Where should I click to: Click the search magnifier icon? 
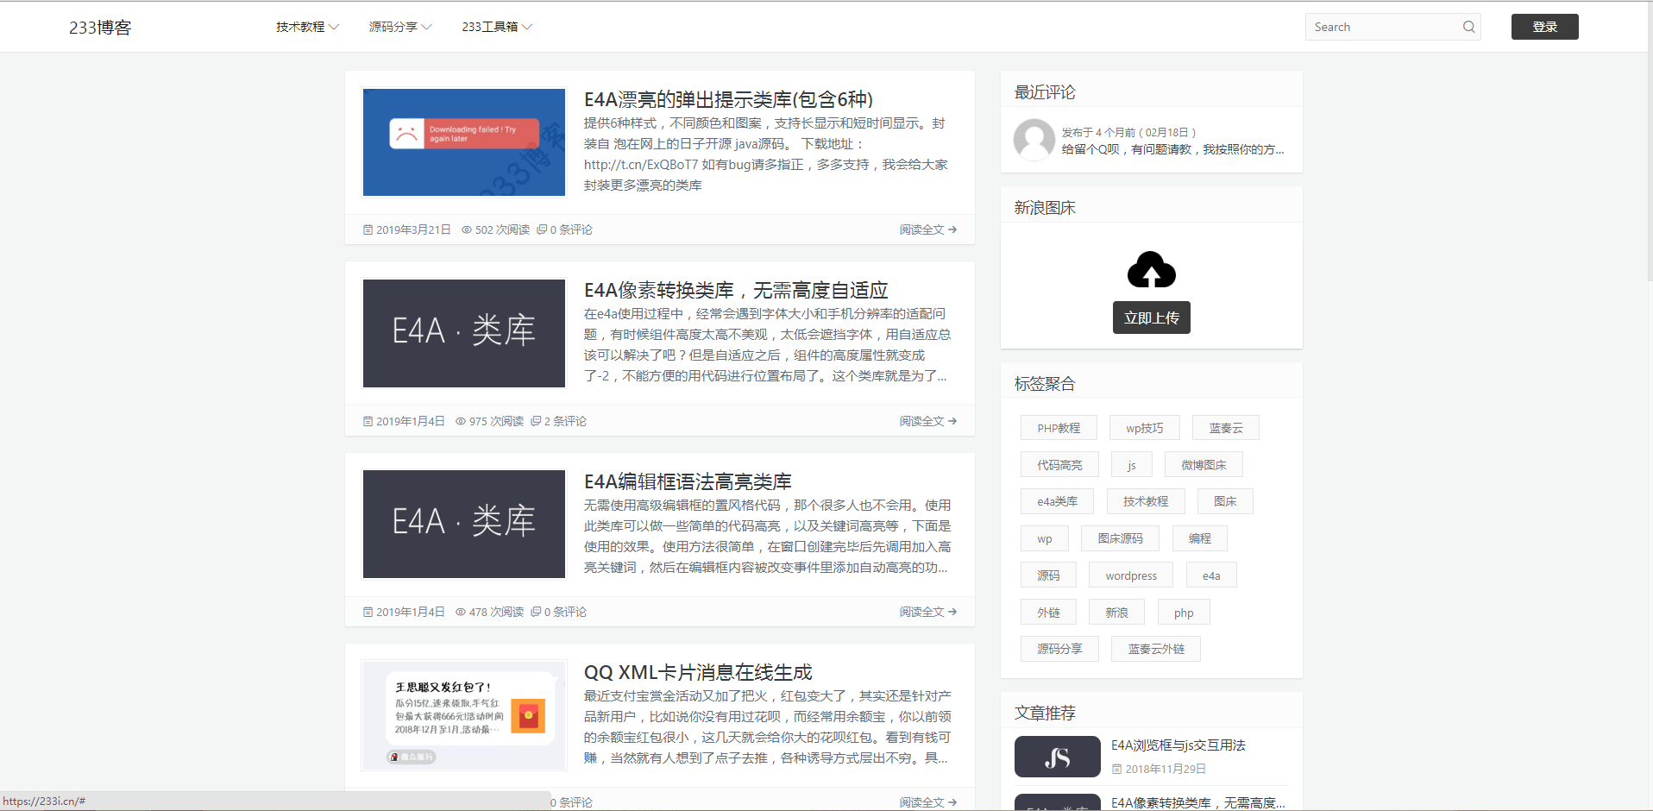pos(1468,27)
